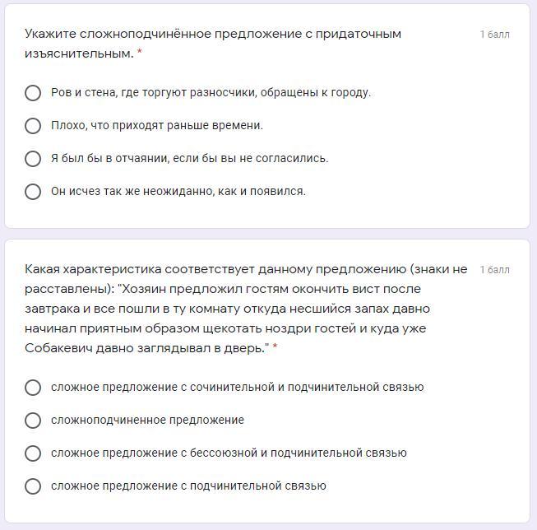Screen dimensions: 537x530
Task: Click "1 балл" label of first question
Action: point(494,35)
